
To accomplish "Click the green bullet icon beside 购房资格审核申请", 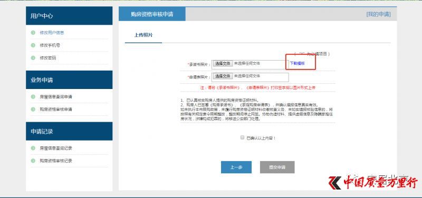I will [33, 110].
